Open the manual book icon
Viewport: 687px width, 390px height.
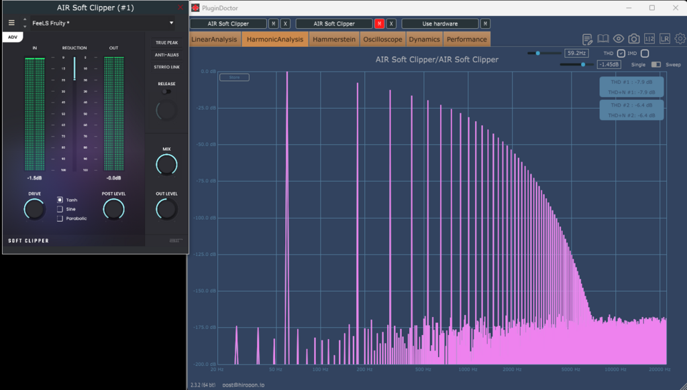click(603, 38)
